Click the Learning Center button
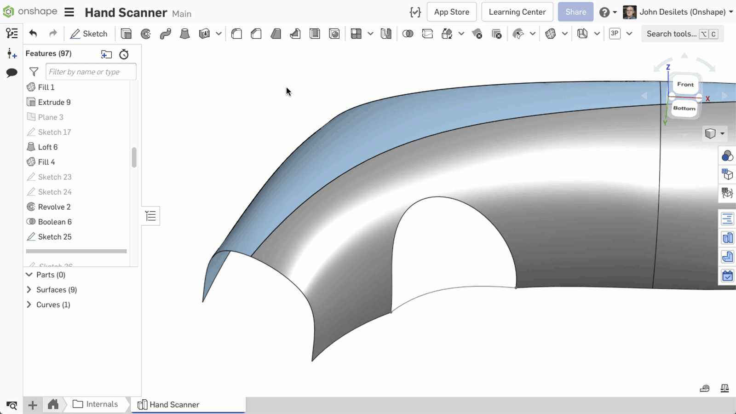 coord(517,12)
